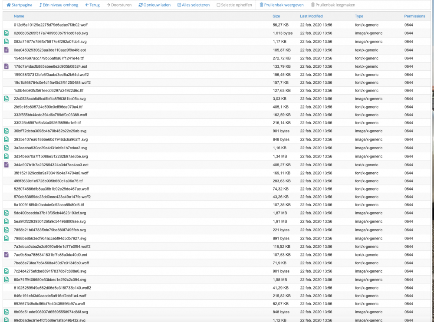Screen dimensions: 434x322
Task: Click the green image icon next to 5dc400bcedda37b13f35cb44623193cf.svg
Action: pos(6,213)
